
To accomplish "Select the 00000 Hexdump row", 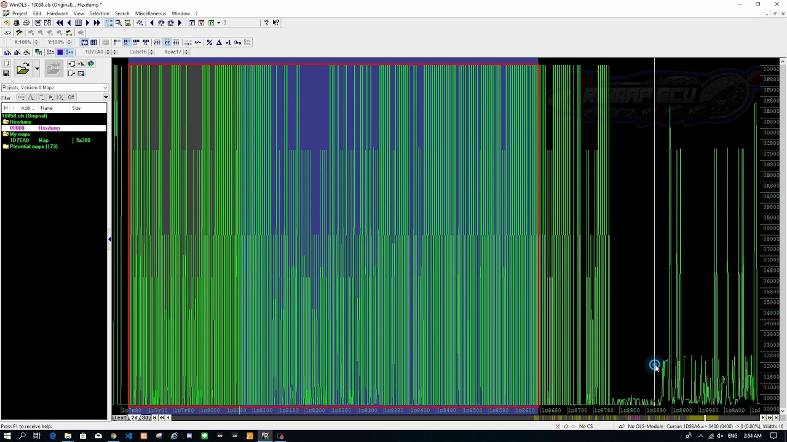I will pos(53,128).
